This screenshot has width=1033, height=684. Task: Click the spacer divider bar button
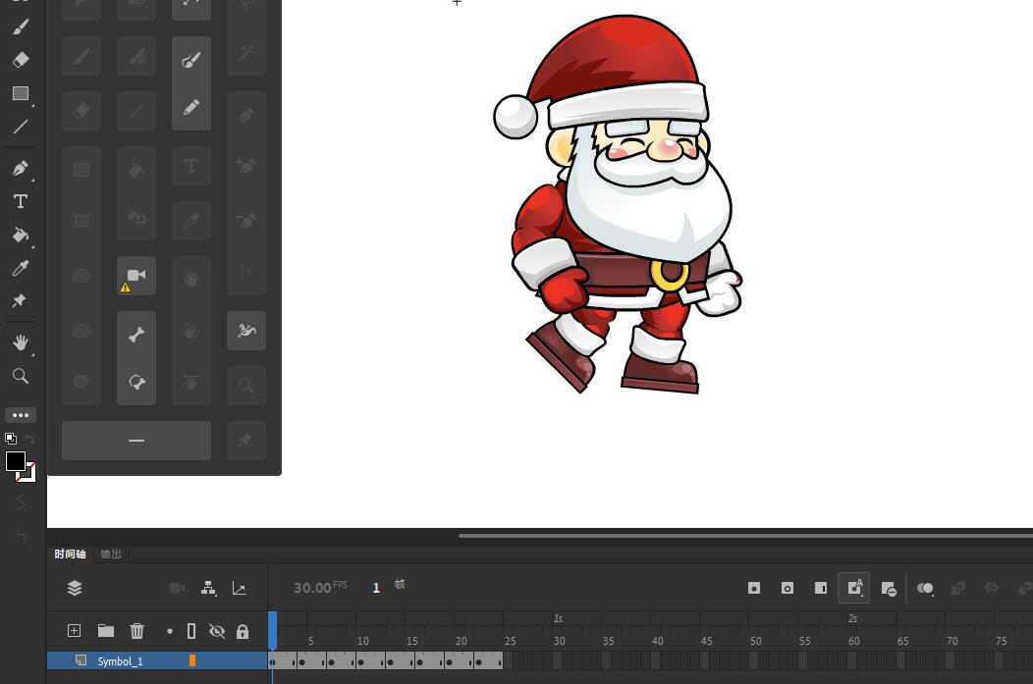coord(136,441)
